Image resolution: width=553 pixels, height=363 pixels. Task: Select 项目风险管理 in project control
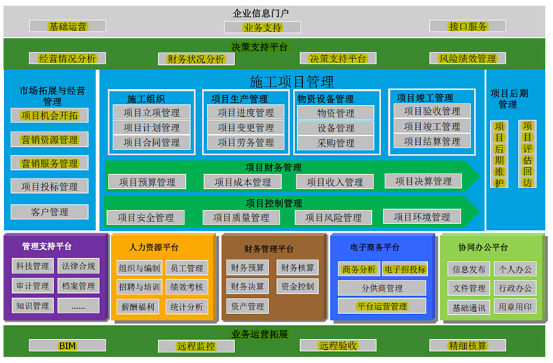click(x=333, y=218)
